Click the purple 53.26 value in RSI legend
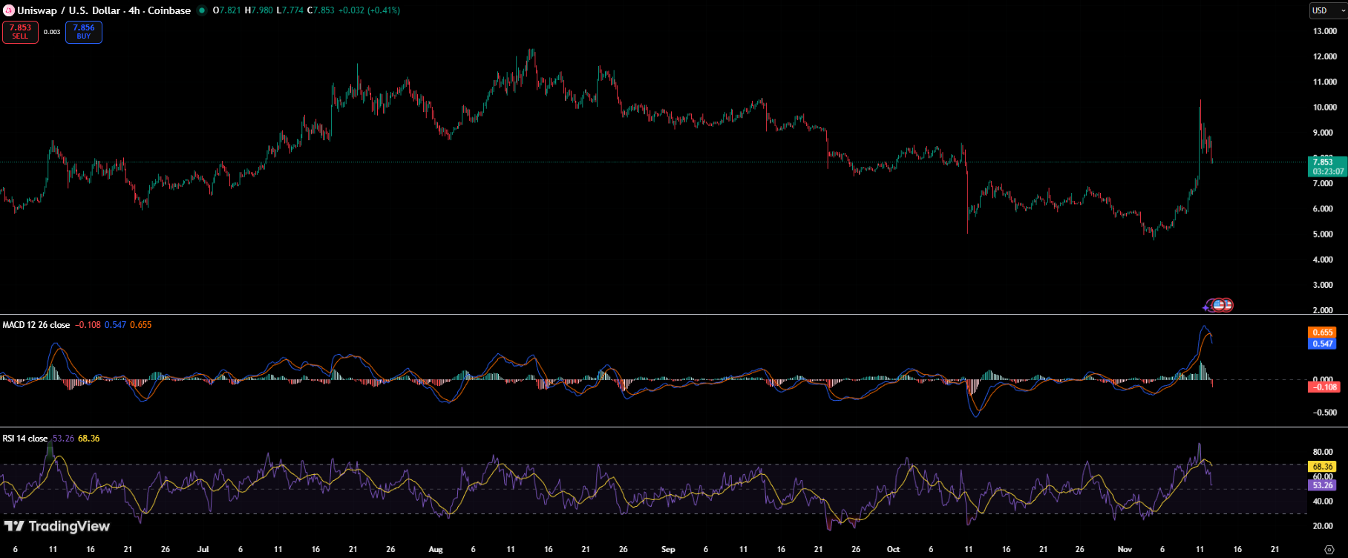The image size is (1348, 558). (x=63, y=439)
